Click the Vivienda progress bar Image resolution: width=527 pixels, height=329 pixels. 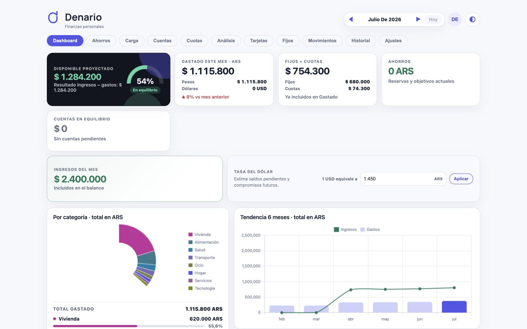click(x=129, y=326)
